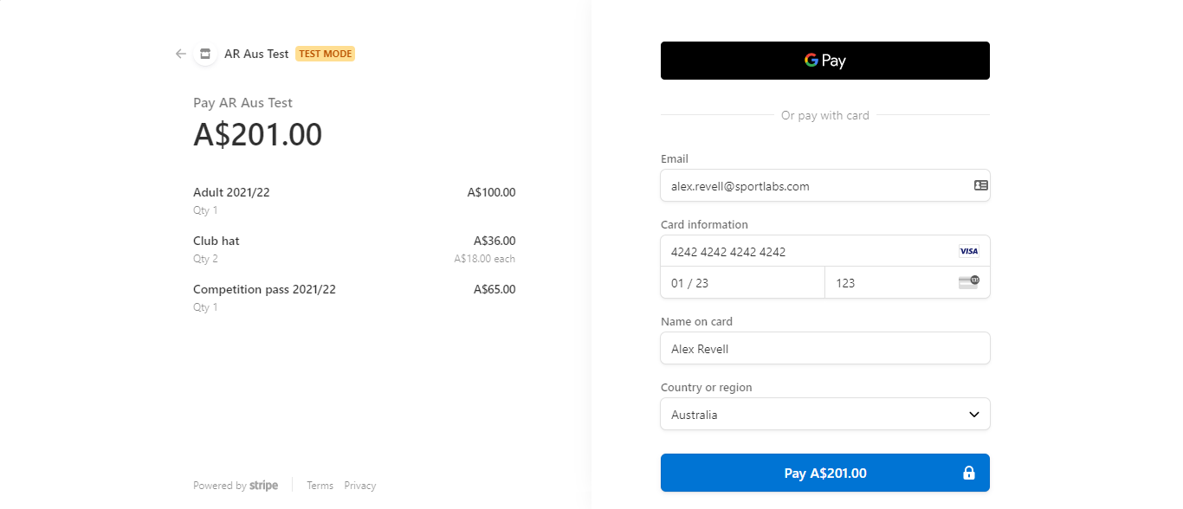This screenshot has height=509, width=1183.
Task: Click the back arrow icon
Action: [181, 54]
